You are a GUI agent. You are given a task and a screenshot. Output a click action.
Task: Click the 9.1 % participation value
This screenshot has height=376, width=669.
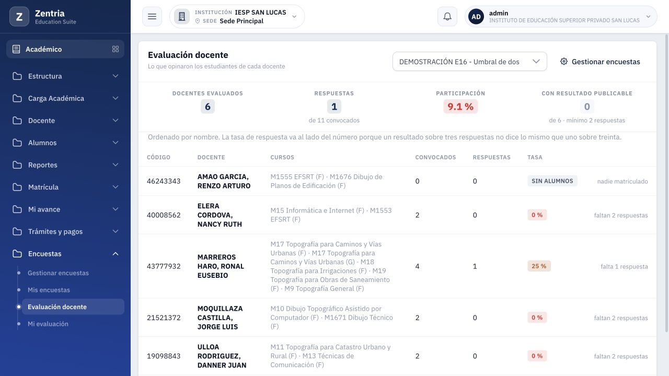[x=460, y=107]
